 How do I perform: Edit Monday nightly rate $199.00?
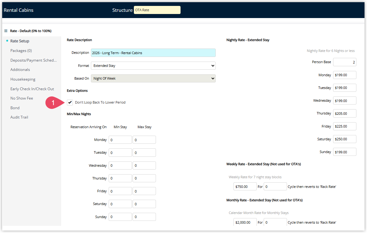click(x=345, y=75)
